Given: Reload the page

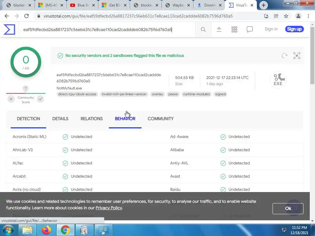Looking at the screenshot, I should coord(26,16).
